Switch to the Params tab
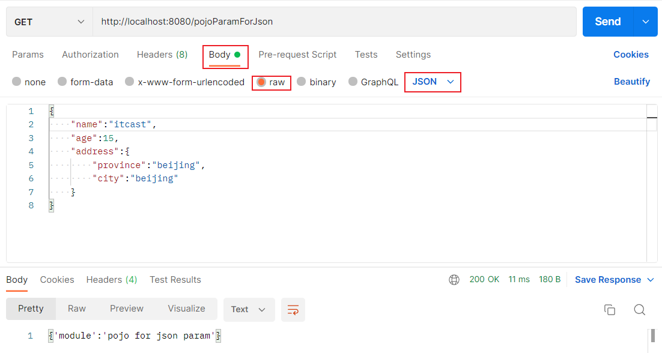Image resolution: width=662 pixels, height=353 pixels. [28, 55]
